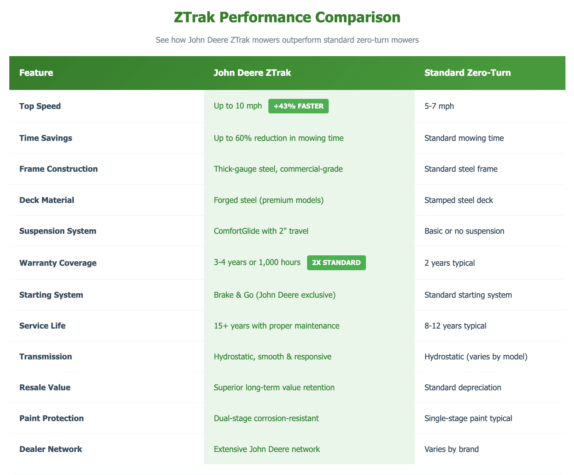Click the 'ZTrak Performance Comparison' title
Screen dimensions: 574x475
287,18
